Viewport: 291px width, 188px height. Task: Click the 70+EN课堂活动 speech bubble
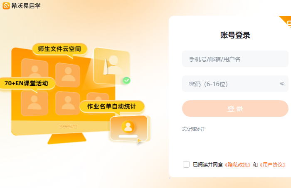point(26,83)
